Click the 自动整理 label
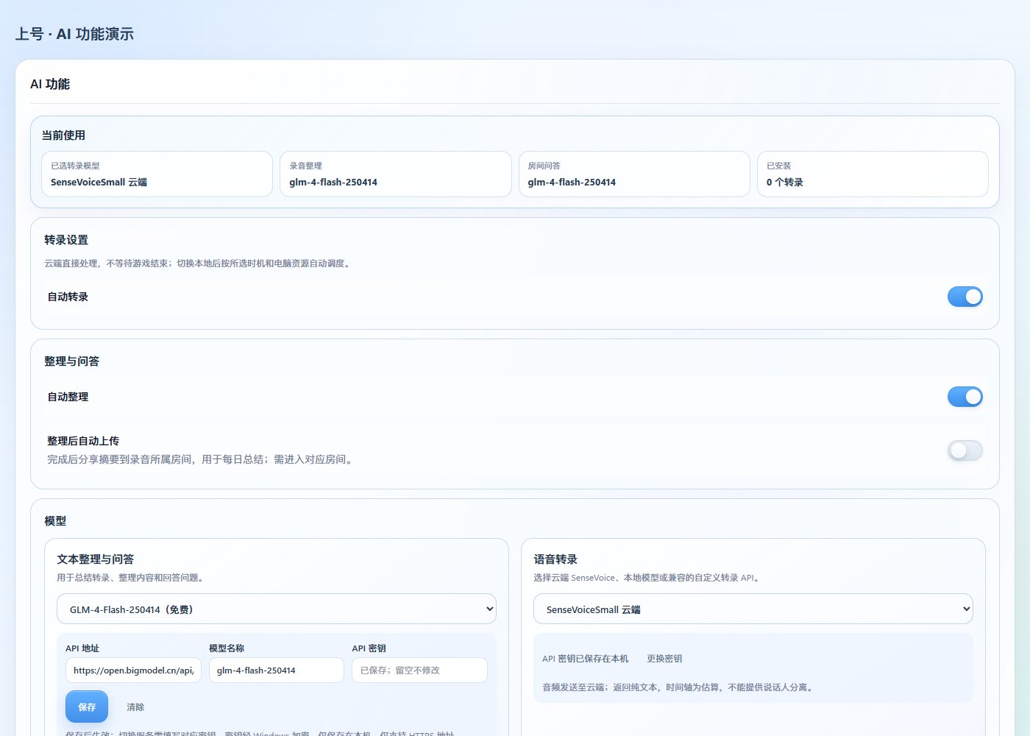1030x736 pixels. tap(68, 397)
